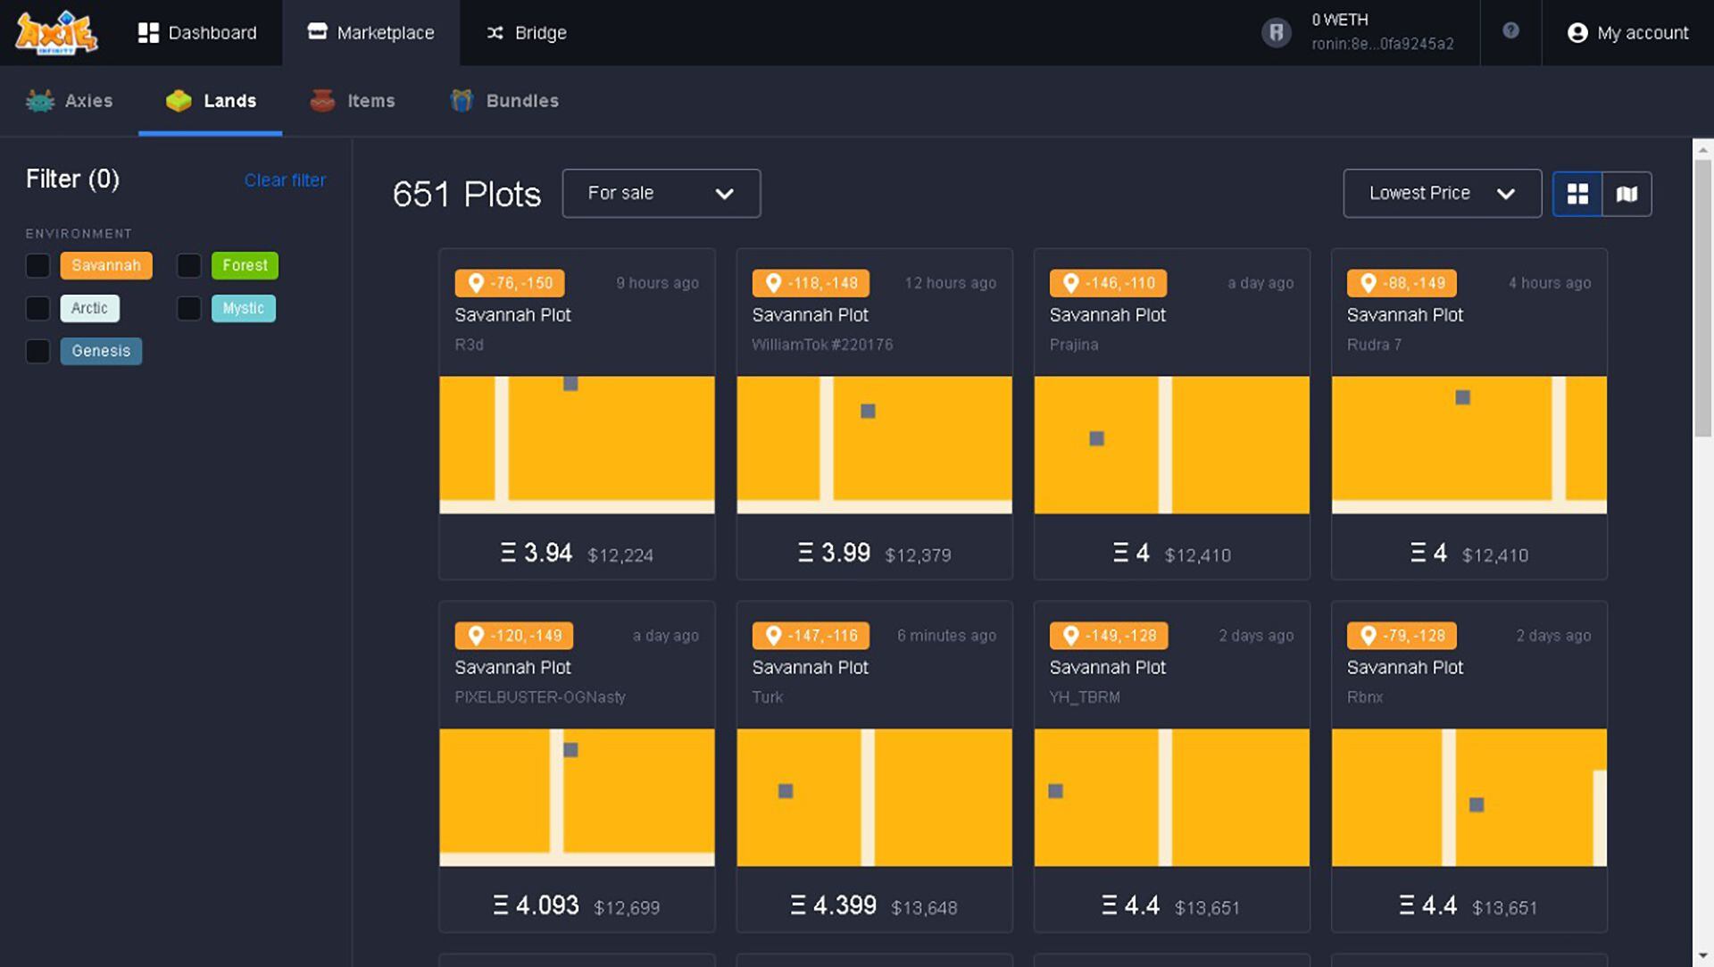Tick the Genesis environment checkbox
Screen dimensions: 1714x967
click(x=37, y=352)
